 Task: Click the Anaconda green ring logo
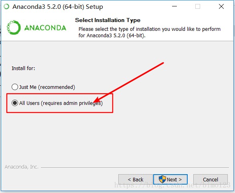point(14,28)
